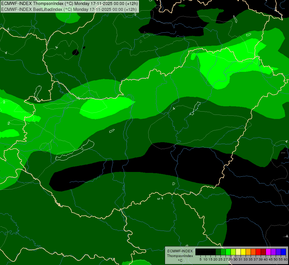This screenshot has height=265, width=289.
Task: Select the magenta legend swatch for 40–45
Action: point(268,252)
